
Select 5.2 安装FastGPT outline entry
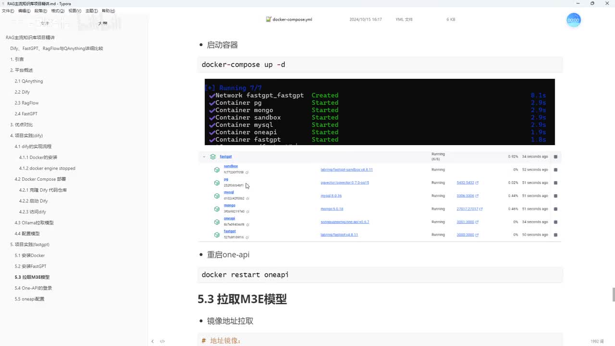click(x=31, y=266)
